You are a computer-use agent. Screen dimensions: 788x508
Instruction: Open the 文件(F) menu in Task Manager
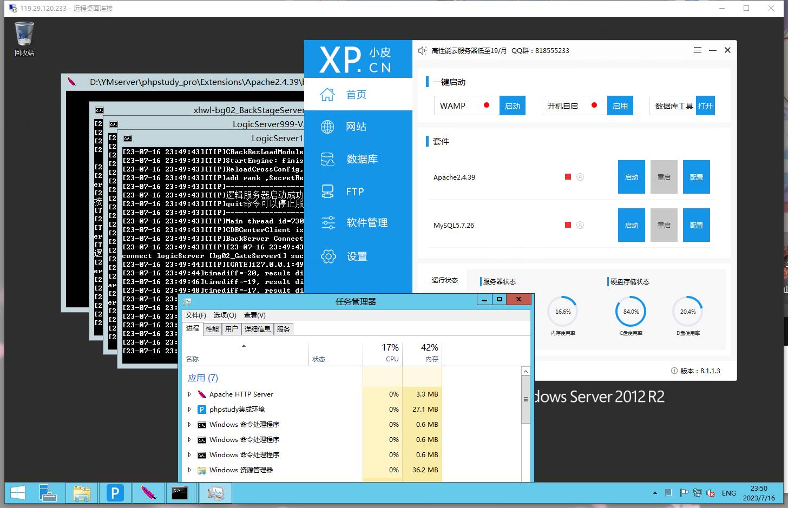click(195, 315)
